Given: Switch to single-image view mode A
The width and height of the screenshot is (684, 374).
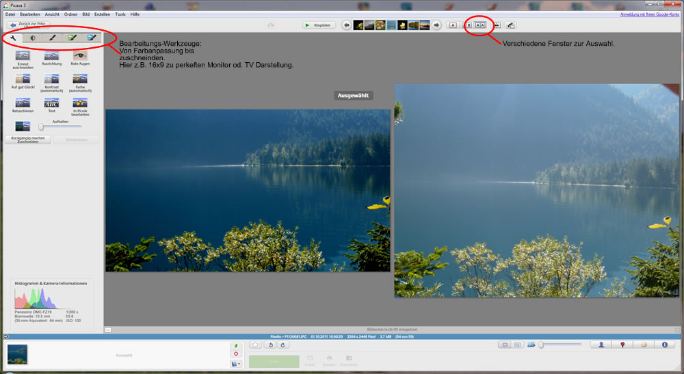Looking at the screenshot, I should tap(453, 25).
